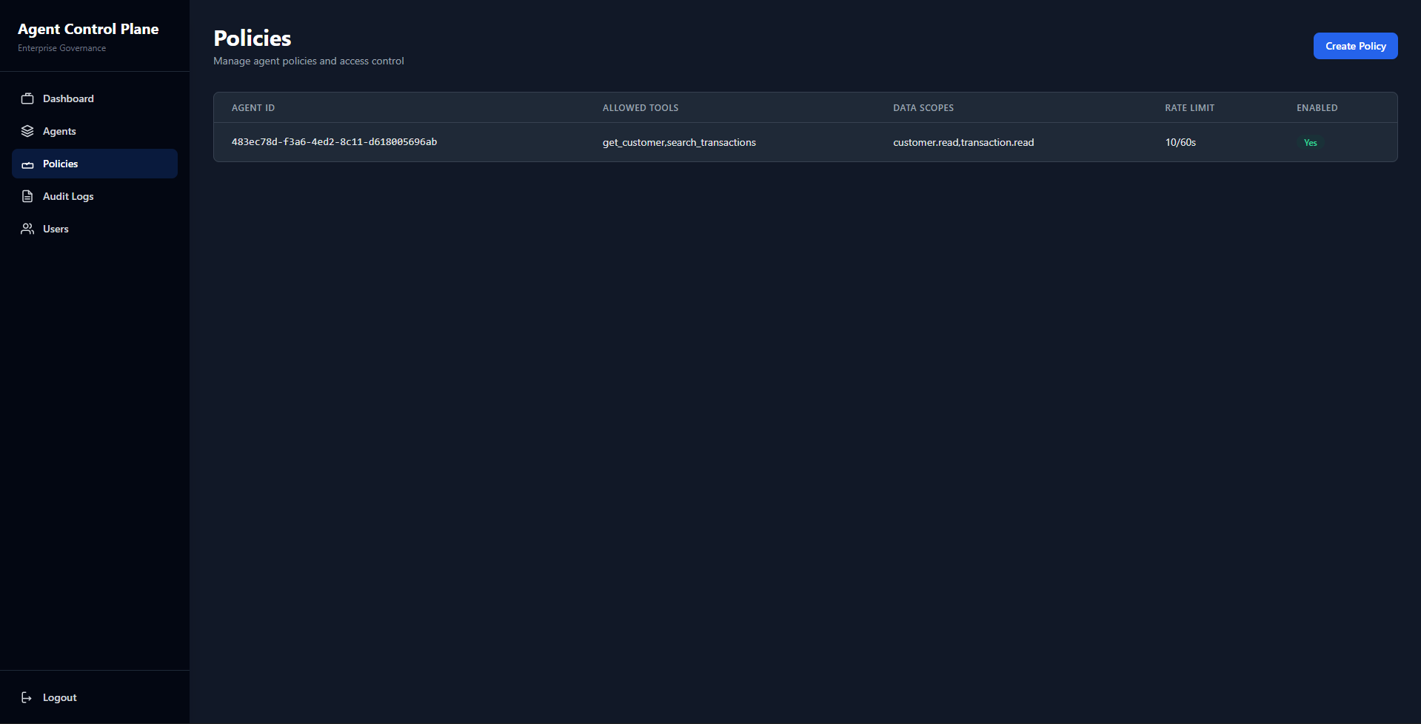1421x724 pixels.
Task: Click the Audit Logs document icon
Action: [x=27, y=196]
